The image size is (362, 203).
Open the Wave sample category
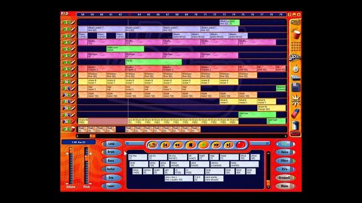point(285,186)
